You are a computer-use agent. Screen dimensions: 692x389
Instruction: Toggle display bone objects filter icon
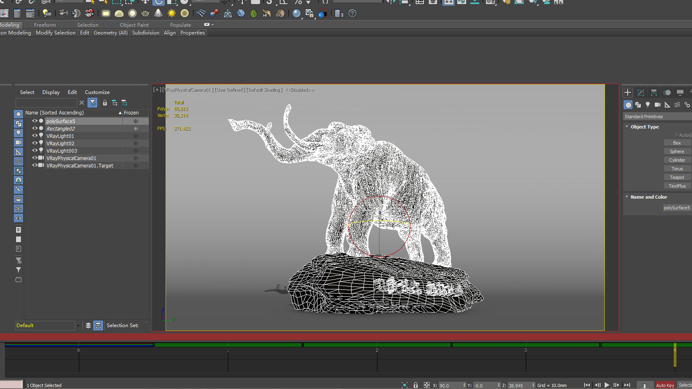[x=18, y=189]
